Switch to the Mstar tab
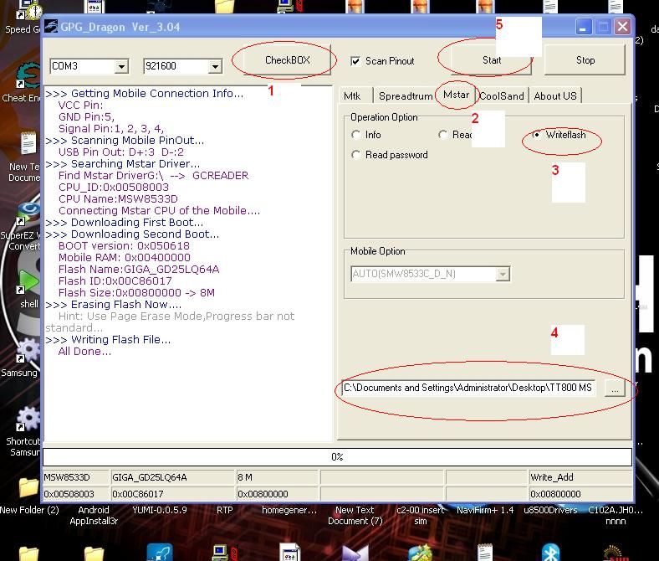This screenshot has width=659, height=561. click(456, 95)
